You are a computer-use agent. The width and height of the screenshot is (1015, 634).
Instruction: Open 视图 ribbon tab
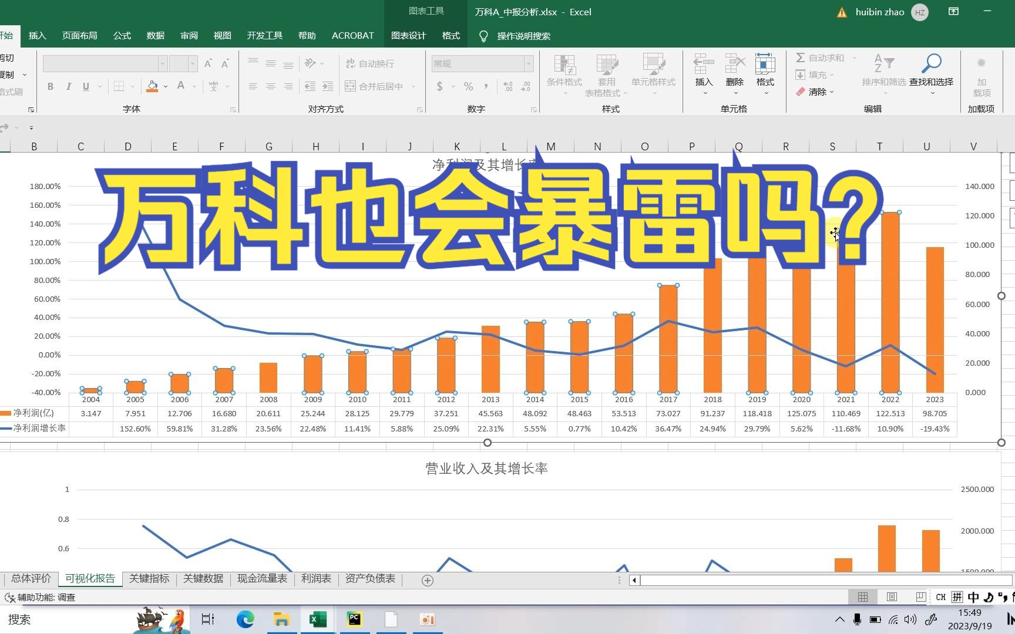coord(222,36)
